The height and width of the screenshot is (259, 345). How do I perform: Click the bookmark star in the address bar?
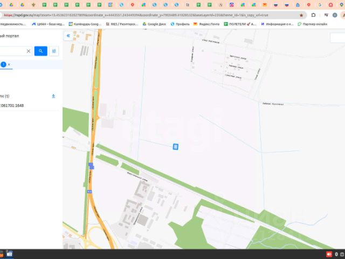[x=301, y=15]
